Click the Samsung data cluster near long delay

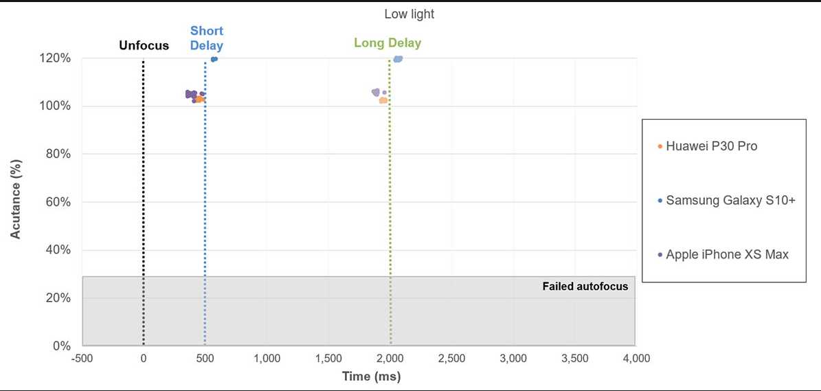[398, 59]
